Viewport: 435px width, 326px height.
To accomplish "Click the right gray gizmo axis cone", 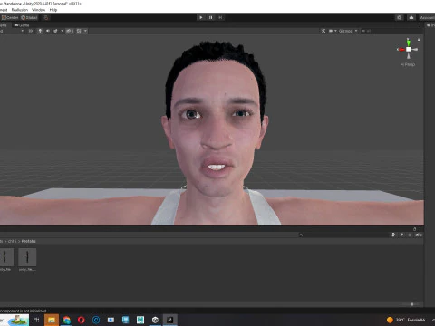I will pyautogui.click(x=415, y=49).
